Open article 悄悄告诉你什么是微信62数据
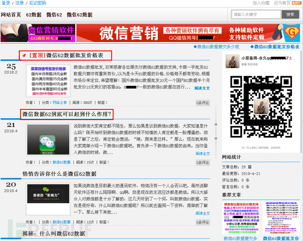The image size is (303, 241). (x=59, y=174)
